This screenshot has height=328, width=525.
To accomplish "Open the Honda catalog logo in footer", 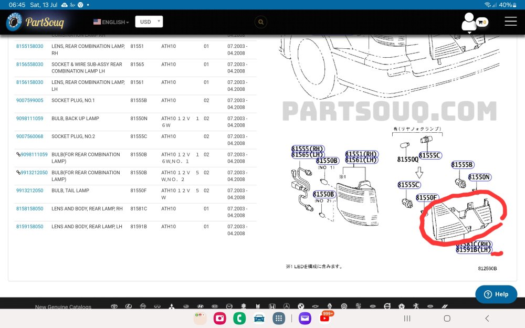I will click(272, 306).
